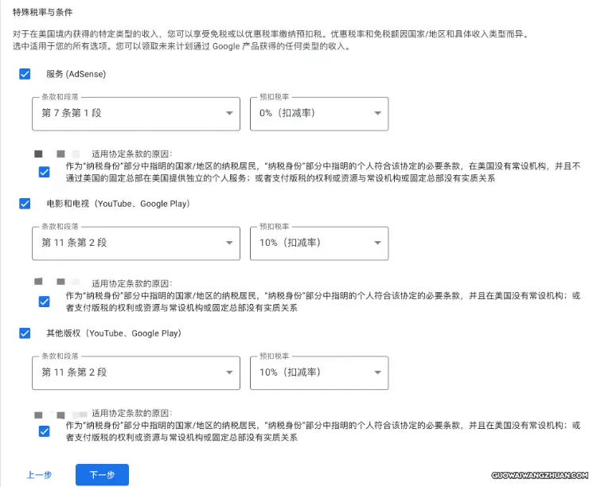
Task: Click the 下一步 button
Action: coord(102,475)
